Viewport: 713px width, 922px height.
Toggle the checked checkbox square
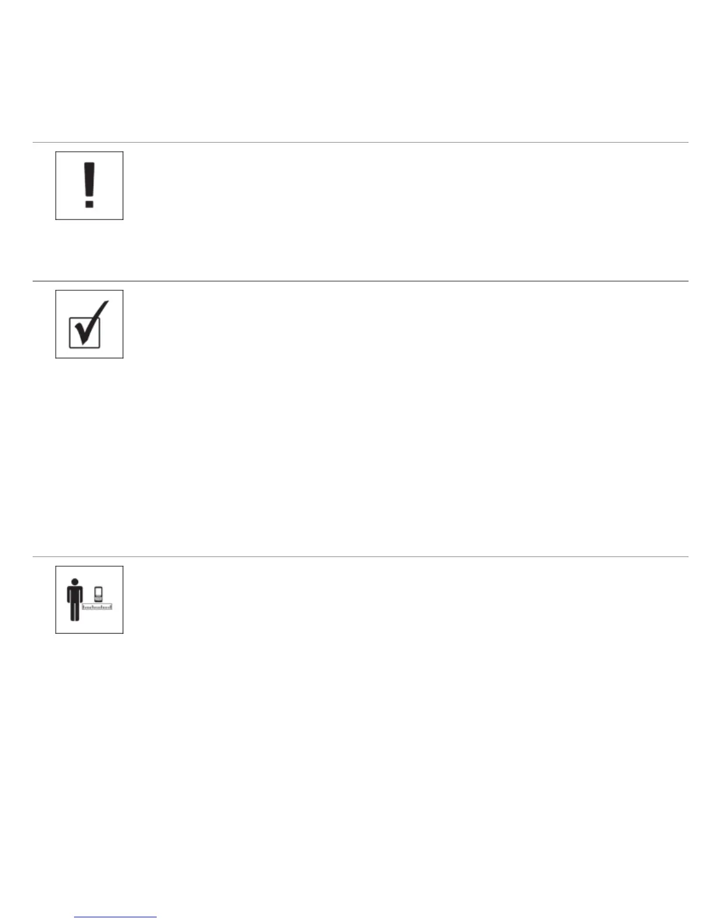pyautogui.click(x=85, y=332)
